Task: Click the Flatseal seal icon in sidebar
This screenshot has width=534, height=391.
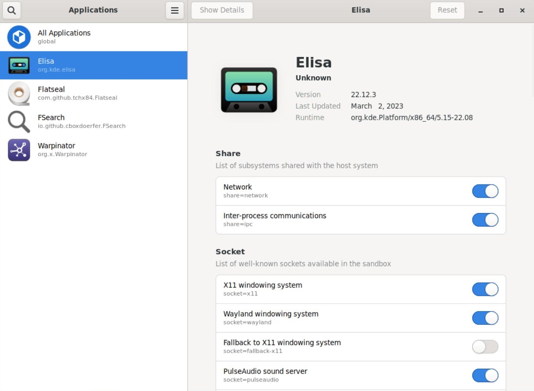Action: pos(19,94)
